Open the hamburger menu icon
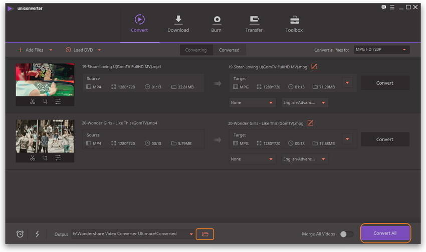The width and height of the screenshot is (426, 252). (x=392, y=8)
